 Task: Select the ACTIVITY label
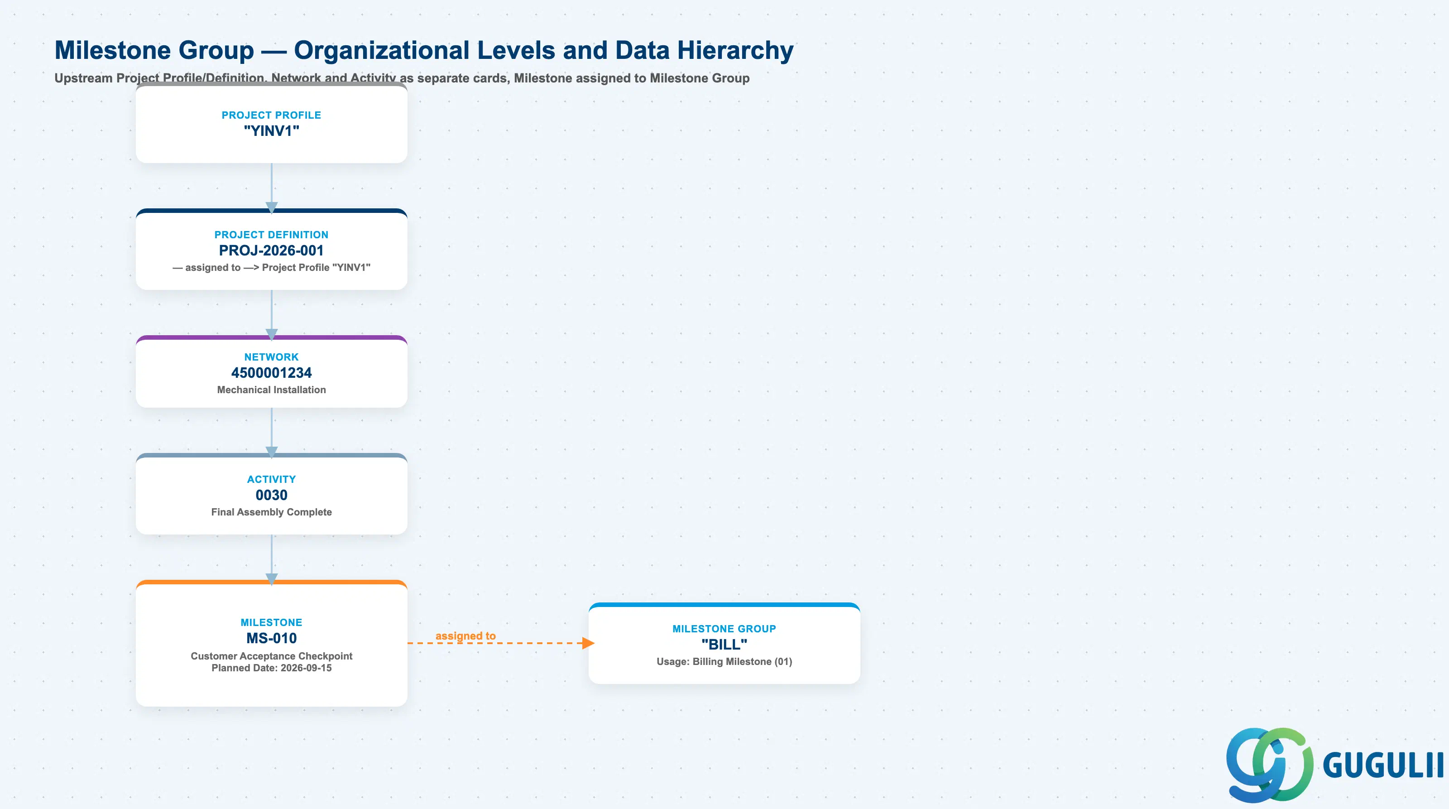point(271,479)
